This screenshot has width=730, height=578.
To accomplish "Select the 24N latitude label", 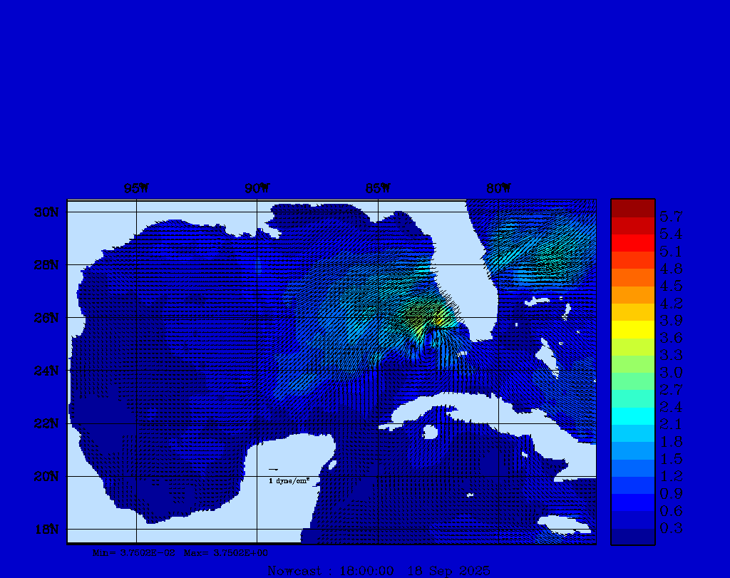I will point(47,371).
